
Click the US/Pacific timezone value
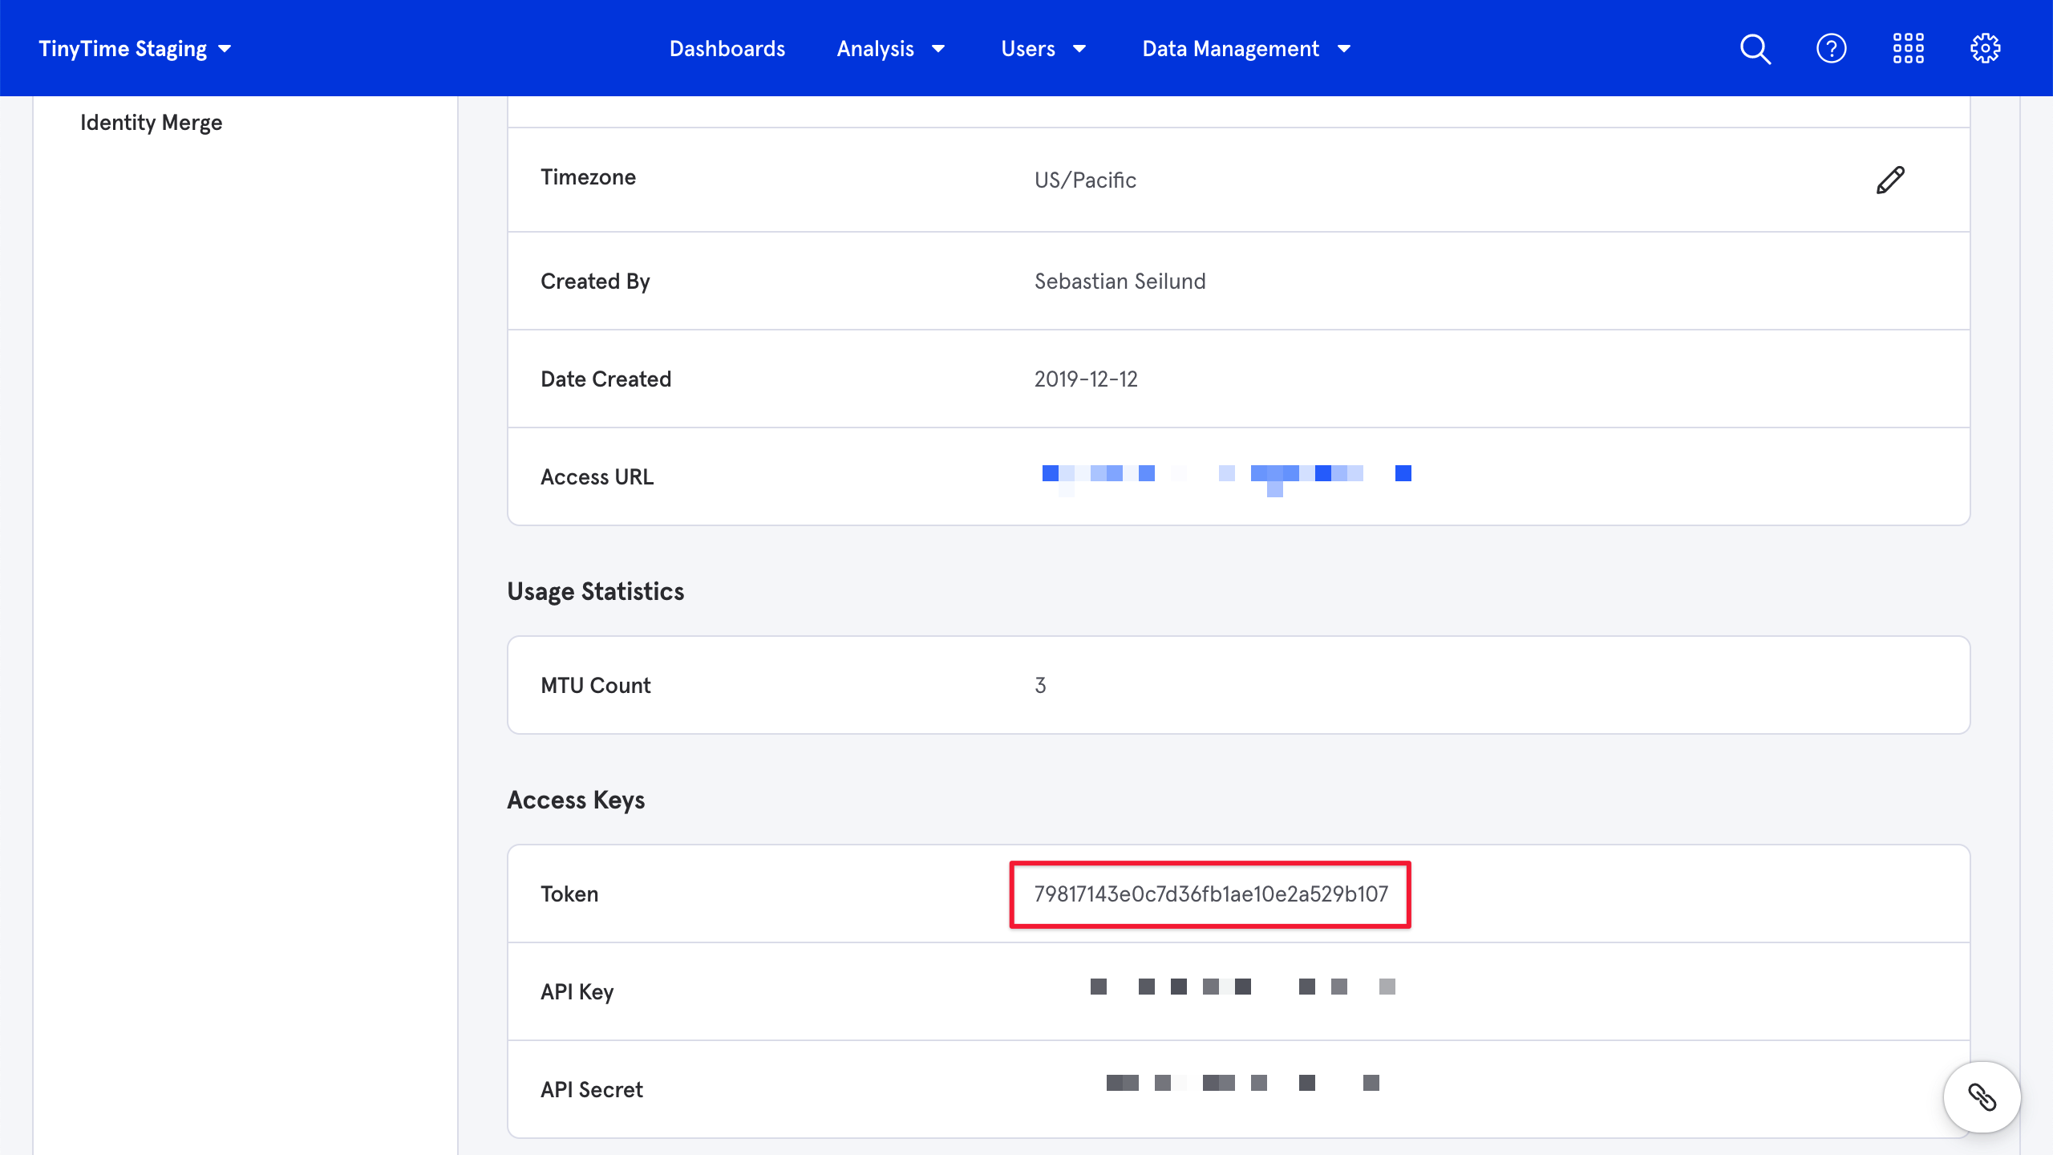(x=1085, y=180)
